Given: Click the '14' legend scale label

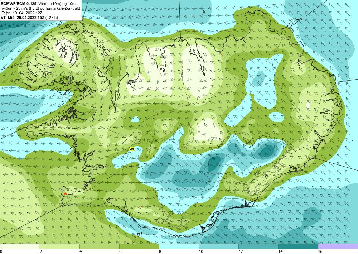Looking at the screenshot, I should pyautogui.click(x=280, y=251).
